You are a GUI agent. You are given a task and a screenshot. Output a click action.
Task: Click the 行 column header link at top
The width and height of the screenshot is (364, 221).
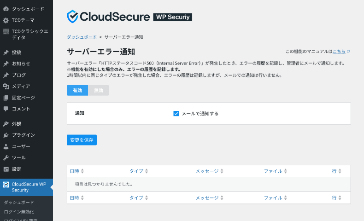pos(334,171)
